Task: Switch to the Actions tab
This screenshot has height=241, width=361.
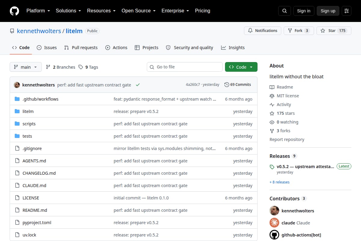Action: pyautogui.click(x=116, y=48)
